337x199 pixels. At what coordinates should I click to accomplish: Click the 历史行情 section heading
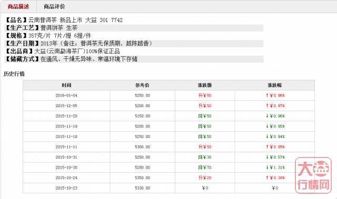coord(14,74)
